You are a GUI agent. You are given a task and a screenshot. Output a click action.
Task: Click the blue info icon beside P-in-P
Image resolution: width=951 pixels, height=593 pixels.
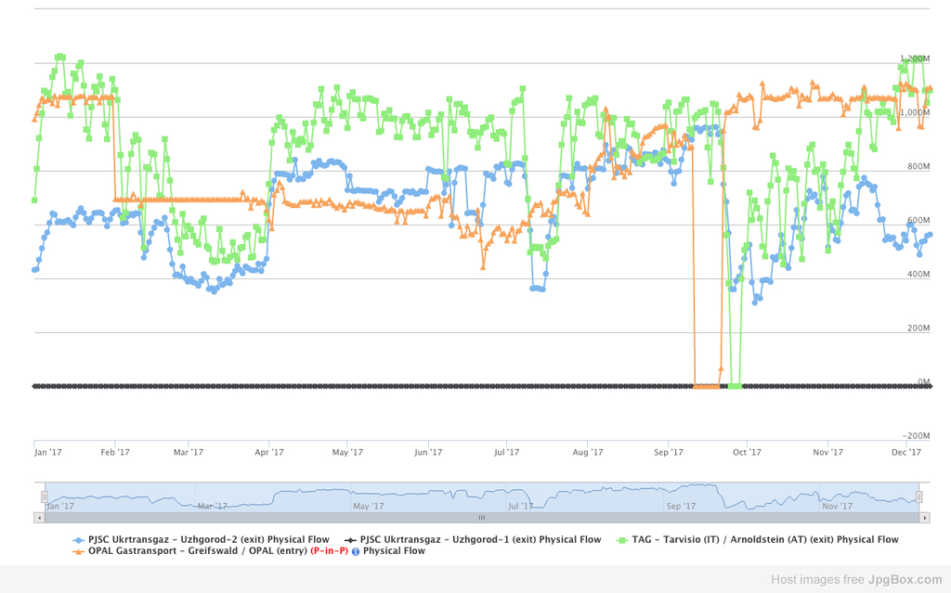(356, 551)
